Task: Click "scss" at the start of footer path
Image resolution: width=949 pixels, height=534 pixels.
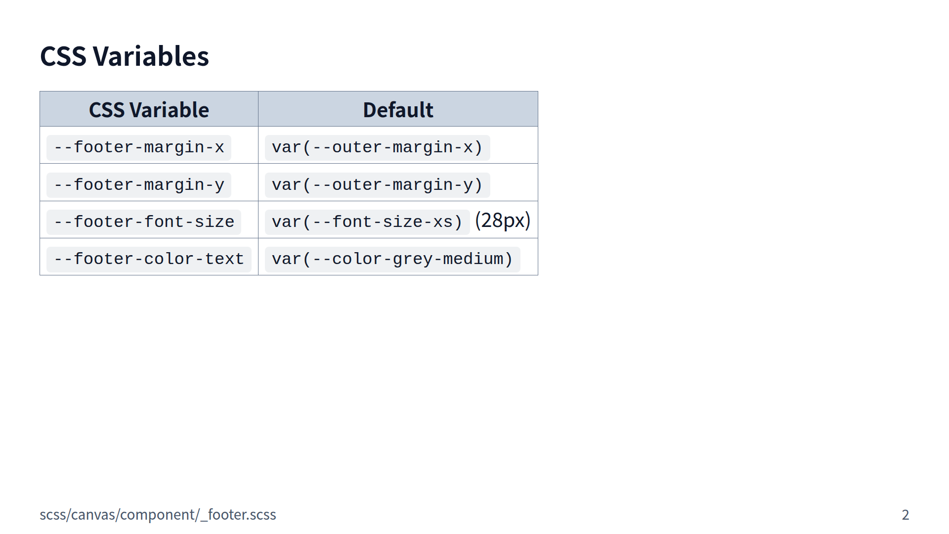Action: (53, 515)
